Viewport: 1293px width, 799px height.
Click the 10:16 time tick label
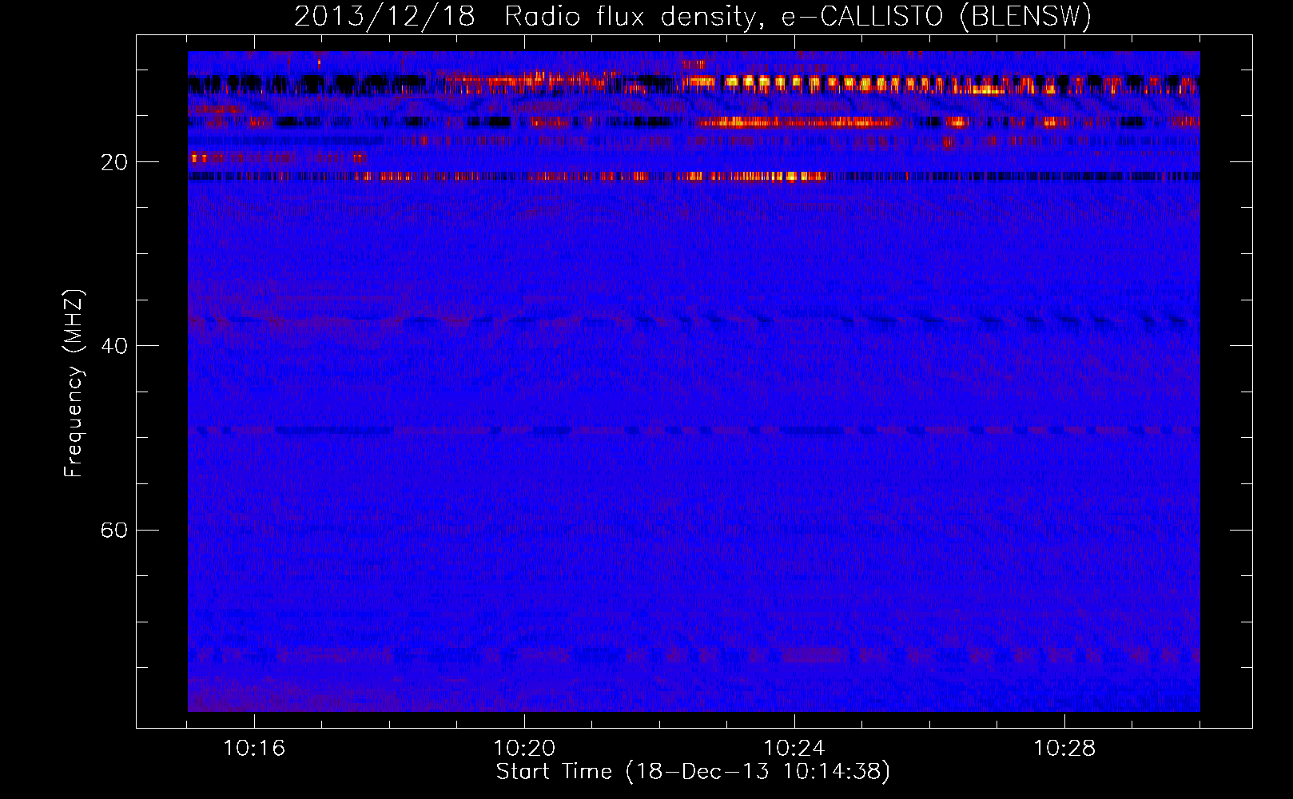pyautogui.click(x=254, y=749)
